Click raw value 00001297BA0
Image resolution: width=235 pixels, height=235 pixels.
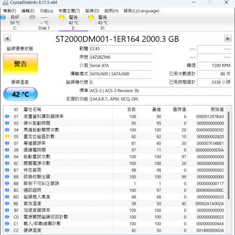tap(210, 117)
